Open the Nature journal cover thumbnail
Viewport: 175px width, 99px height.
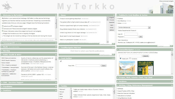tap(145, 68)
